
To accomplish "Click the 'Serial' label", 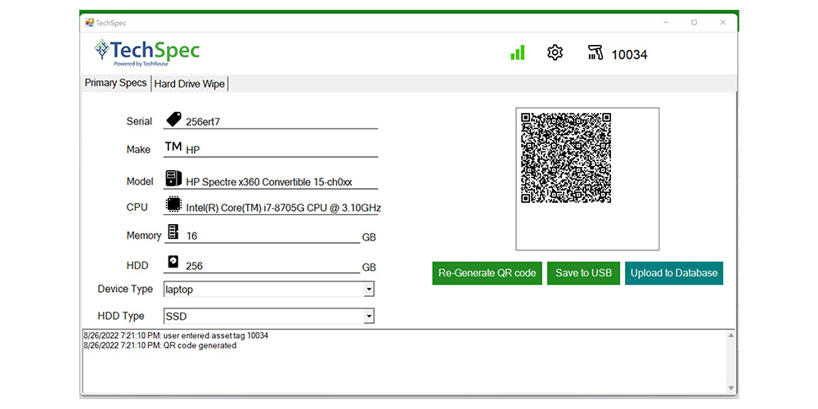I will pos(139,122).
